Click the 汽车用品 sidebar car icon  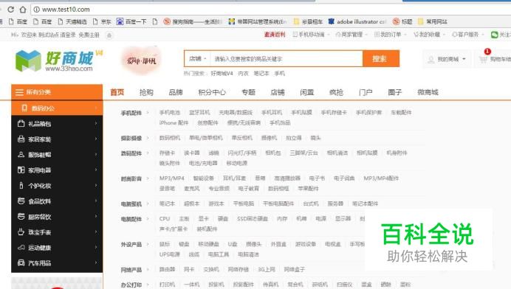coord(21,262)
